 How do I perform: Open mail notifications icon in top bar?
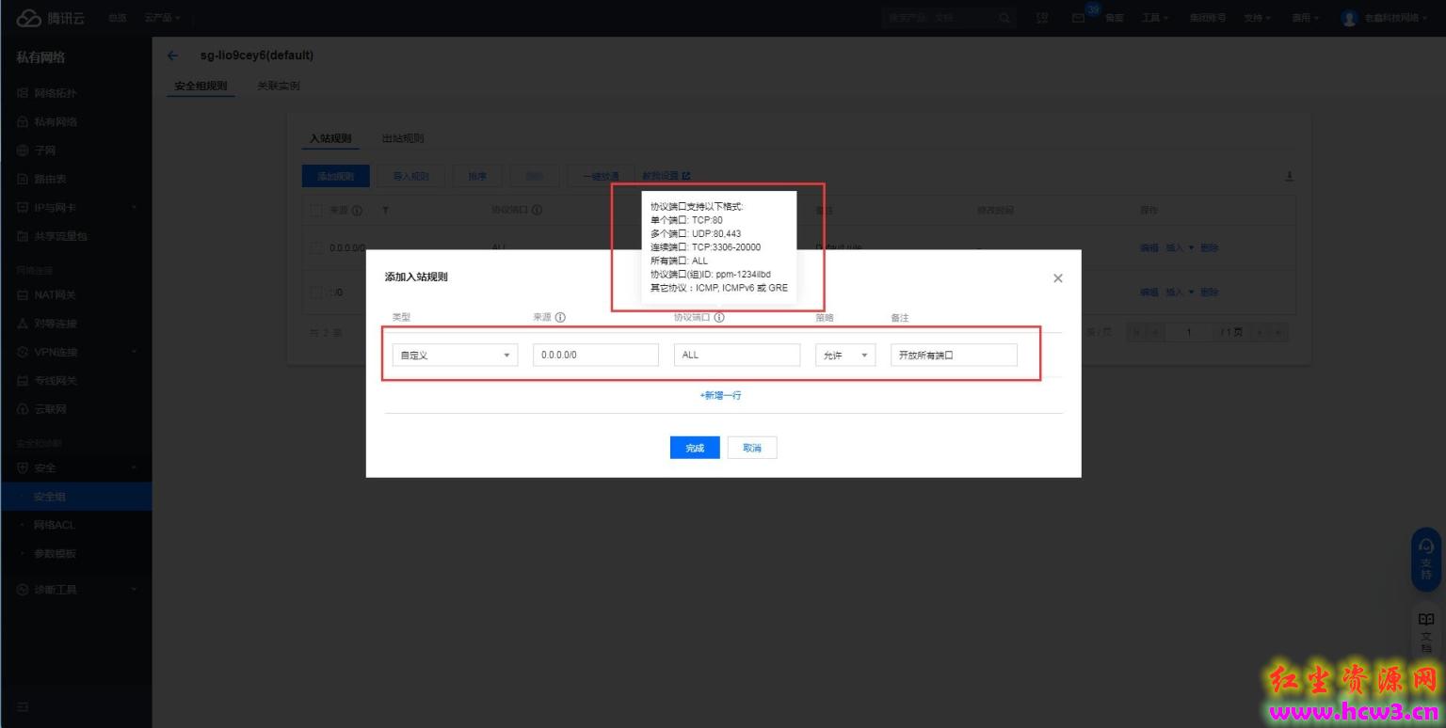pos(1079,18)
